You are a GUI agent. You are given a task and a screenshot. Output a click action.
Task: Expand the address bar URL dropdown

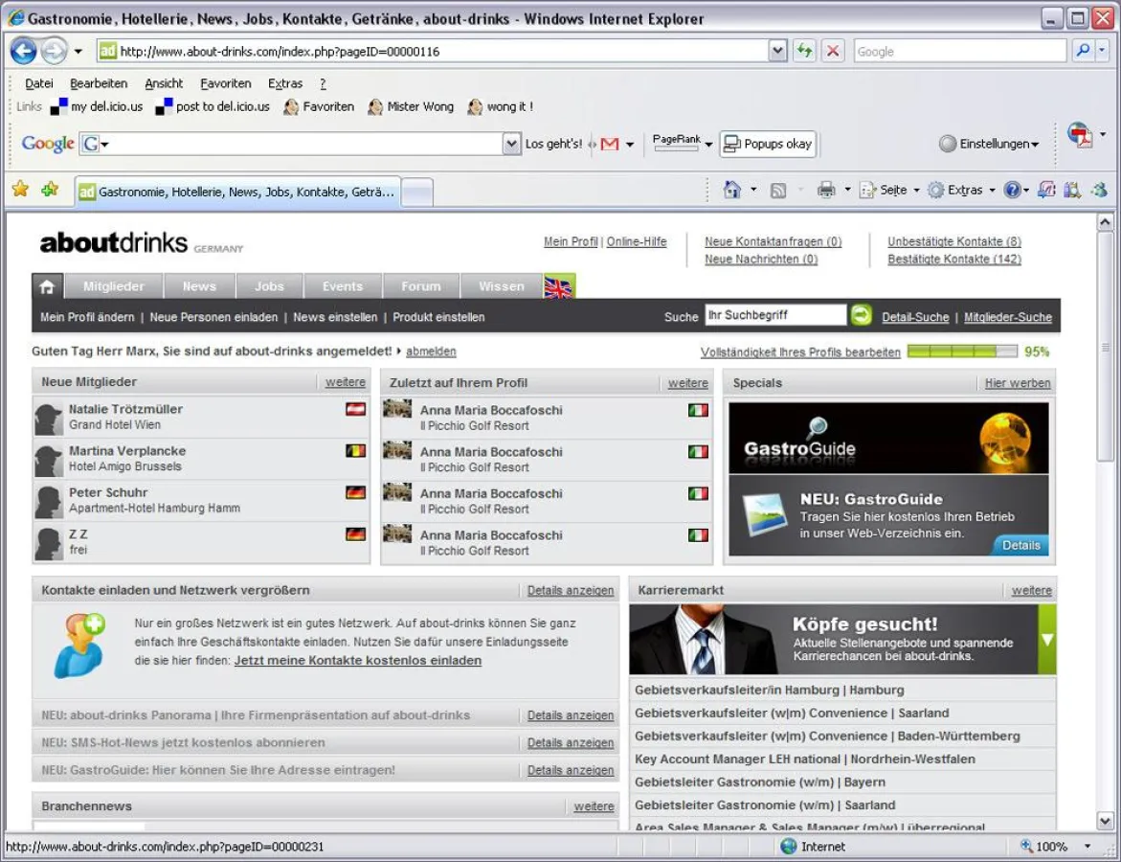point(777,51)
